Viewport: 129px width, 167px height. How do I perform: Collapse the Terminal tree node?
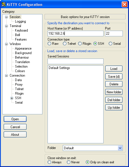pyautogui.click(x=7, y=26)
